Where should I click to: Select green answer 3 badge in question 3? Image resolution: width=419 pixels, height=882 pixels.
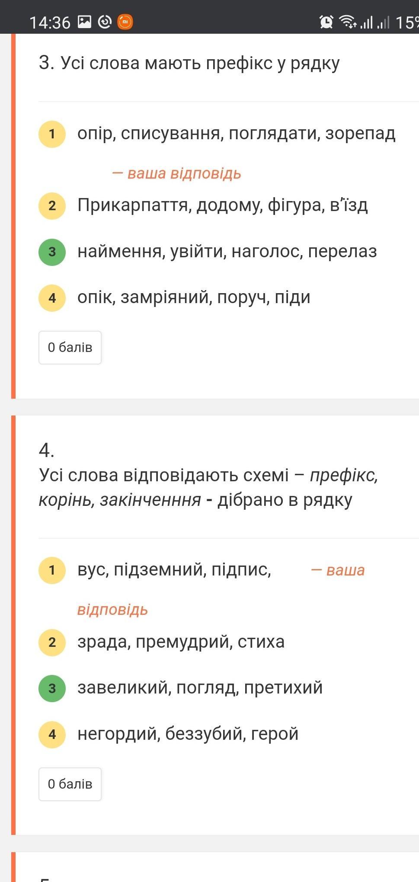coord(52,252)
